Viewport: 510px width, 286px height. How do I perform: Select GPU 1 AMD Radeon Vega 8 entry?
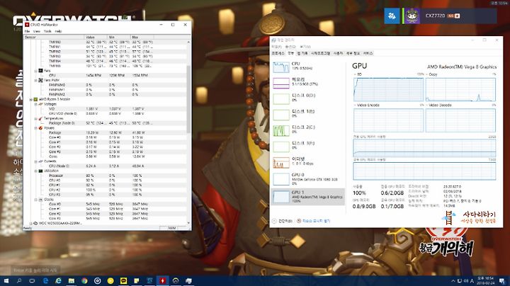coord(308,197)
